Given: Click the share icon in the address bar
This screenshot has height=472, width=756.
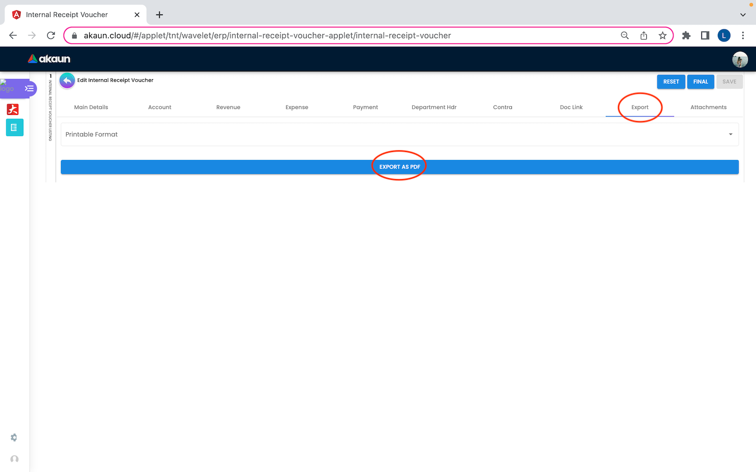Looking at the screenshot, I should pos(644,35).
